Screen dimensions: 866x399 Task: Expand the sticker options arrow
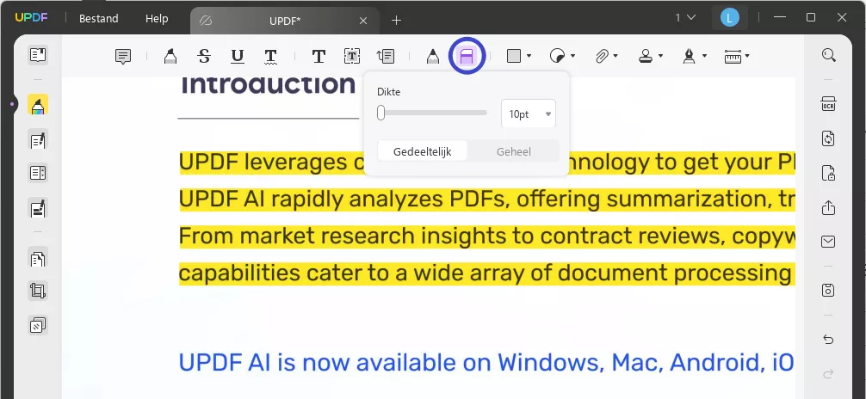tap(572, 56)
